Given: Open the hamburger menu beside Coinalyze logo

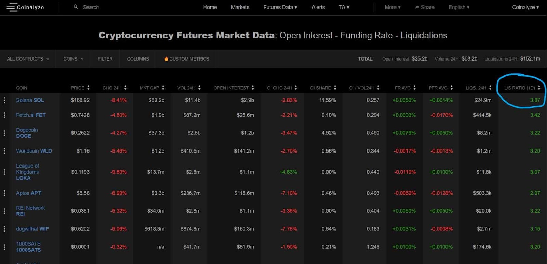Looking at the screenshot, I should coord(12,7).
